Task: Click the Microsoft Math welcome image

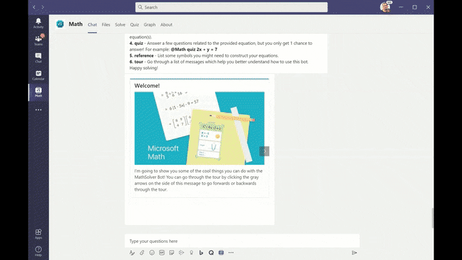Action: 199,128
